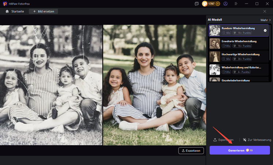Click the 60s badge on Rundum-Wiederherstellung
The height and width of the screenshot is (165, 273).
click(x=226, y=33)
